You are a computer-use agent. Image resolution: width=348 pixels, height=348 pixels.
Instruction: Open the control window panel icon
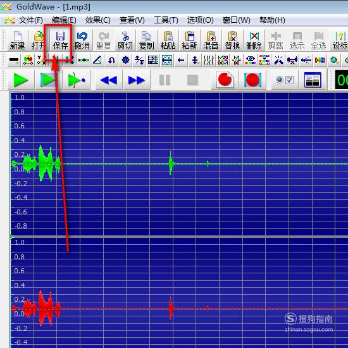pos(313,80)
